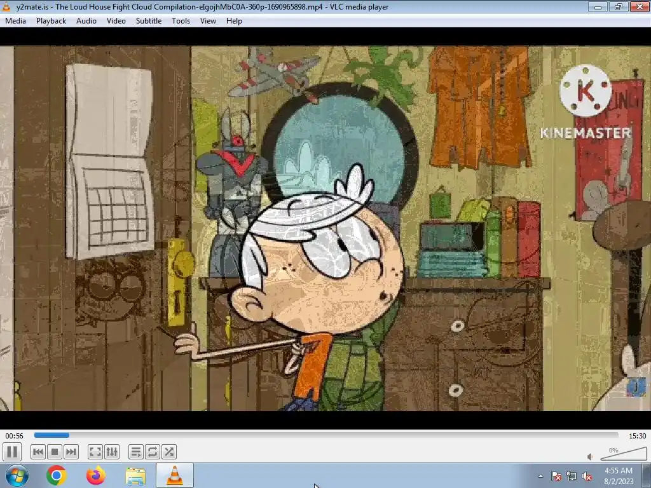Open the Help menu
The height and width of the screenshot is (488, 651).
[x=234, y=21]
